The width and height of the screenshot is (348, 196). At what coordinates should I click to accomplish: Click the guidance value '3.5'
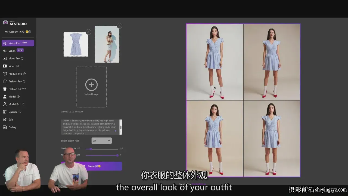(121, 149)
